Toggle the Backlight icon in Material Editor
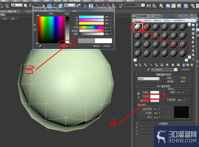 point(193,29)
